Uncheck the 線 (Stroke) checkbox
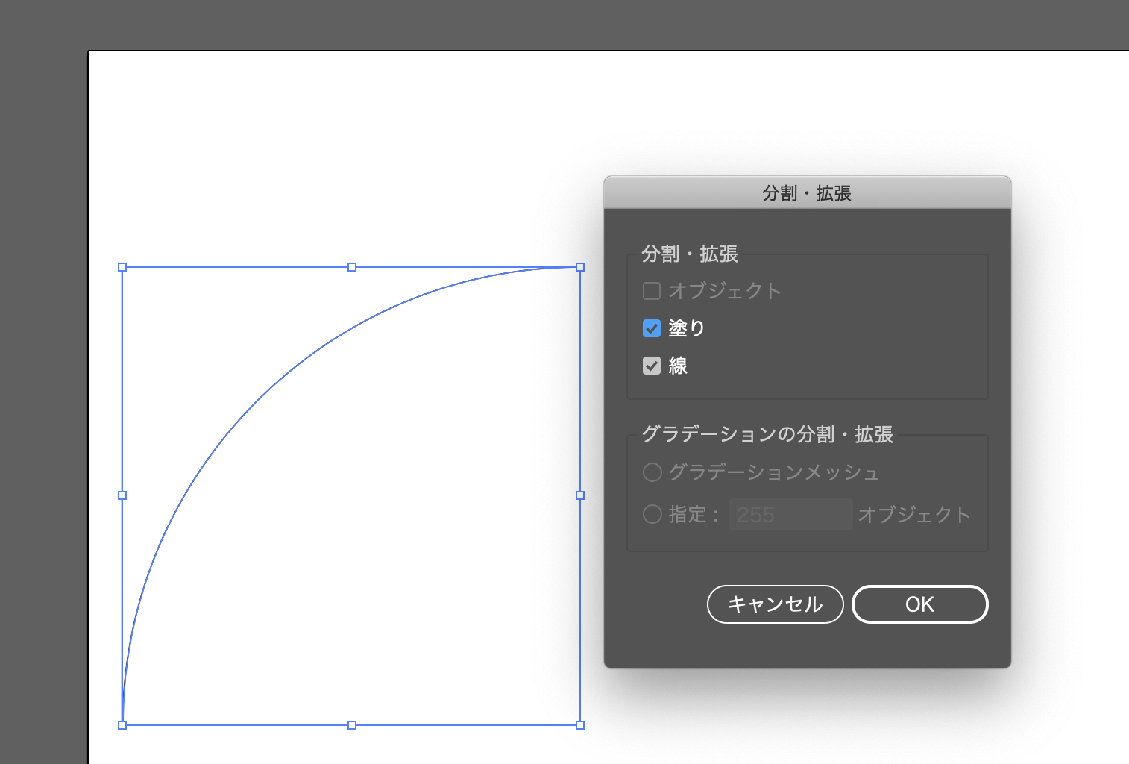1129x764 pixels. coord(651,365)
